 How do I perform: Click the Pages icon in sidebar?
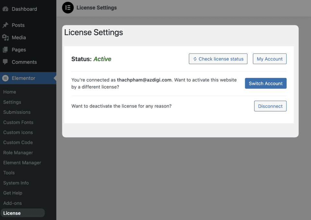tap(5, 50)
